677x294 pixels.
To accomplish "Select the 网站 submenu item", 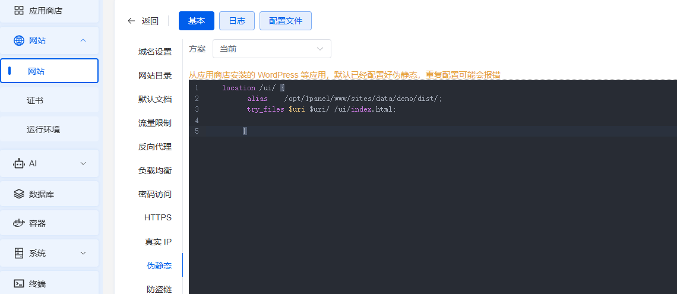I will tap(49, 71).
